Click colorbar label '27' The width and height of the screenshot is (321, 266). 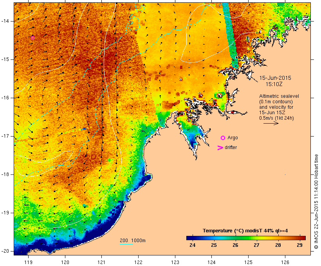256,245
